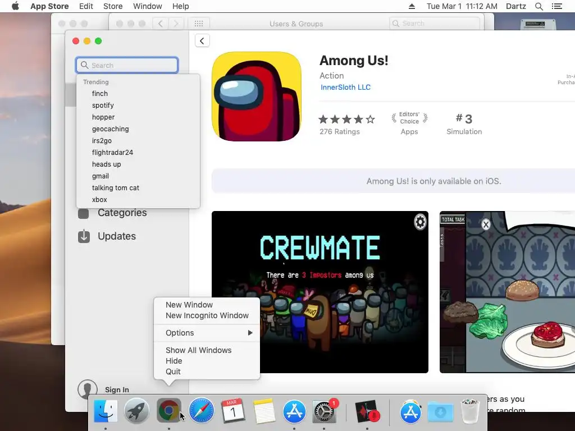The height and width of the screenshot is (431, 575).
Task: Open the Window menu
Action: point(148,6)
